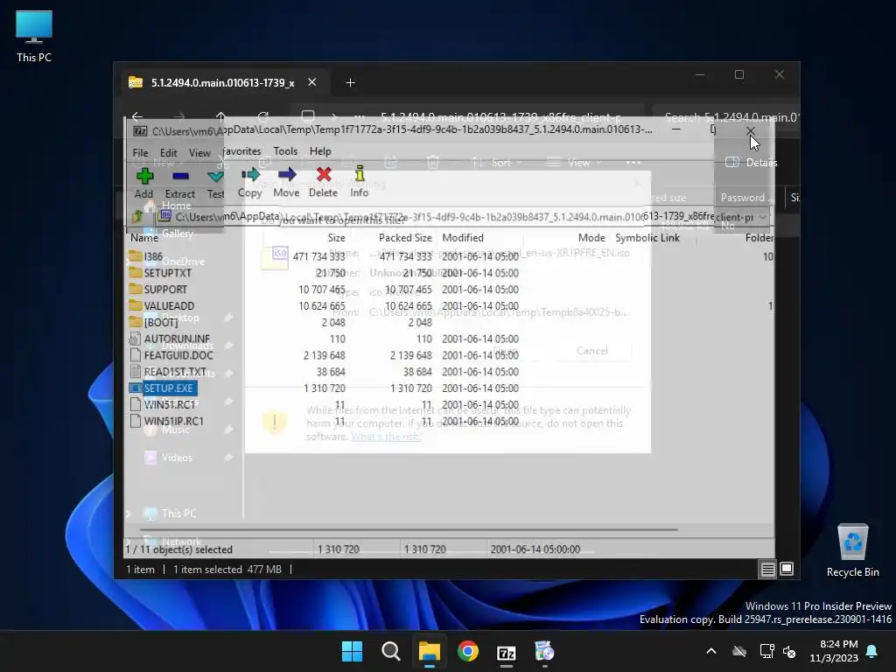The image size is (896, 672).
Task: Open the 7-Zip View menu
Action: pos(199,152)
